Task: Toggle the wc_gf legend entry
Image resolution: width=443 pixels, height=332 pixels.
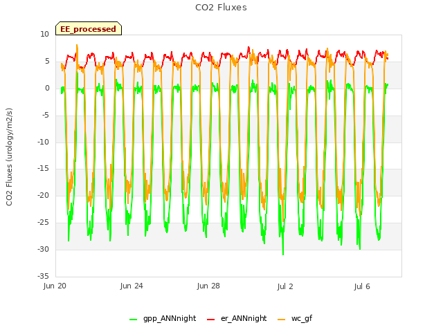Action: coord(295,318)
